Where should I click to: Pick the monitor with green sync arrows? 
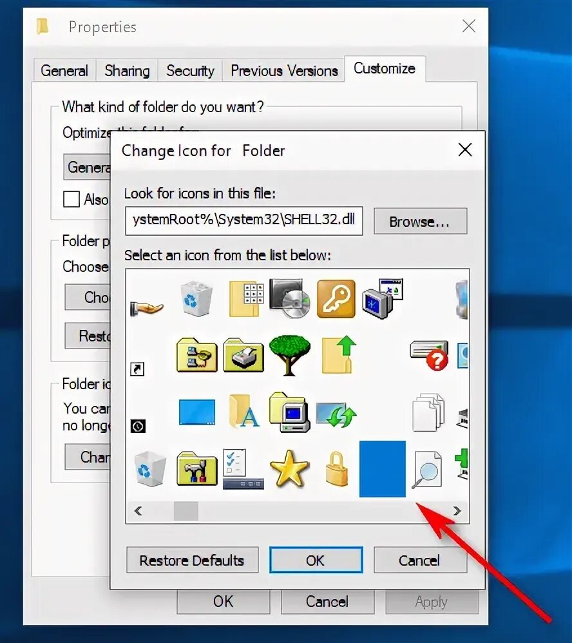(336, 414)
